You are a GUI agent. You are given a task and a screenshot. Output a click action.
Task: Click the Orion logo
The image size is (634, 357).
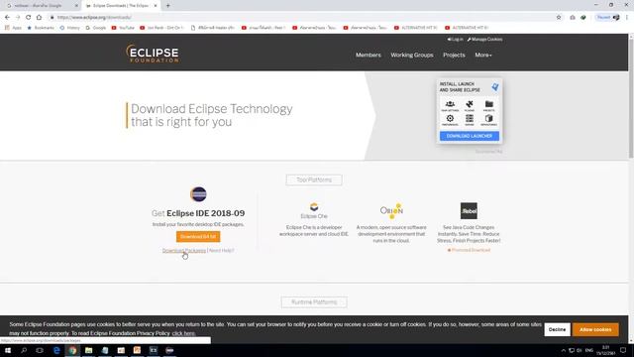pyautogui.click(x=391, y=210)
